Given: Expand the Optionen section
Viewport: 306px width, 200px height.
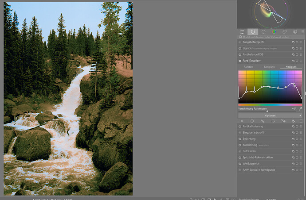Looking at the screenshot, I should point(270,115).
